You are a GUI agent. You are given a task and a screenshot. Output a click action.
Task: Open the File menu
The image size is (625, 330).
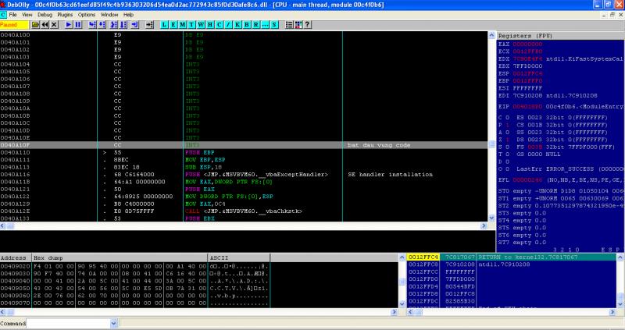point(12,15)
